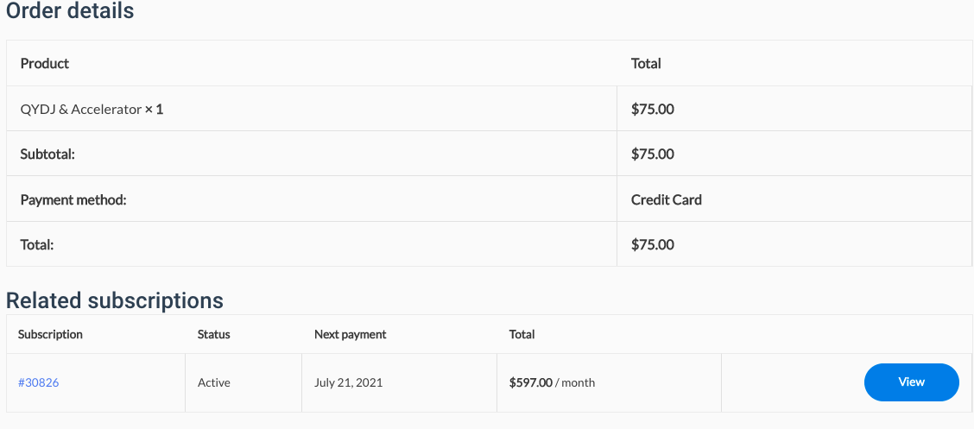Image resolution: width=974 pixels, height=429 pixels.
Task: Click the Payment method label
Action: (73, 199)
